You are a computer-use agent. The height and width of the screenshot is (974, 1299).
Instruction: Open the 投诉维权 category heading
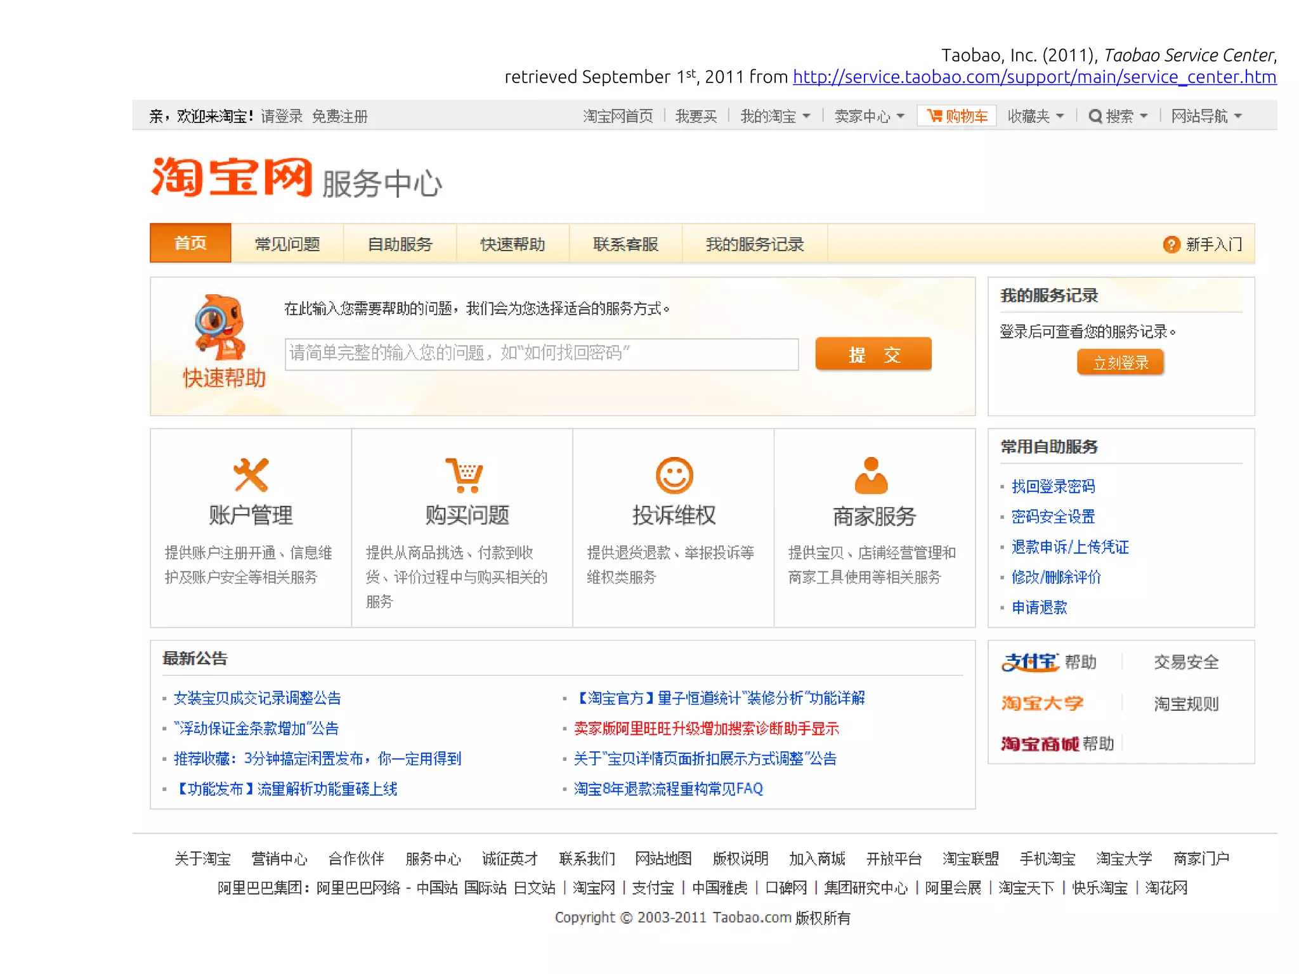[674, 515]
